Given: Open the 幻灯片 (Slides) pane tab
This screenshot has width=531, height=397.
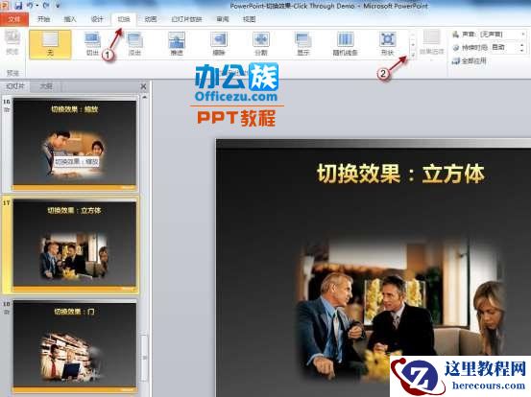Looking at the screenshot, I should 15,86.
